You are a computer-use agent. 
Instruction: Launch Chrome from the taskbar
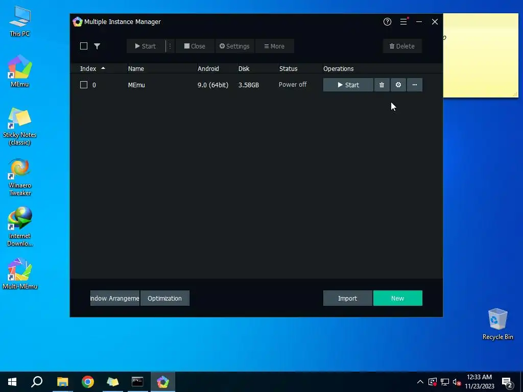[88, 382]
